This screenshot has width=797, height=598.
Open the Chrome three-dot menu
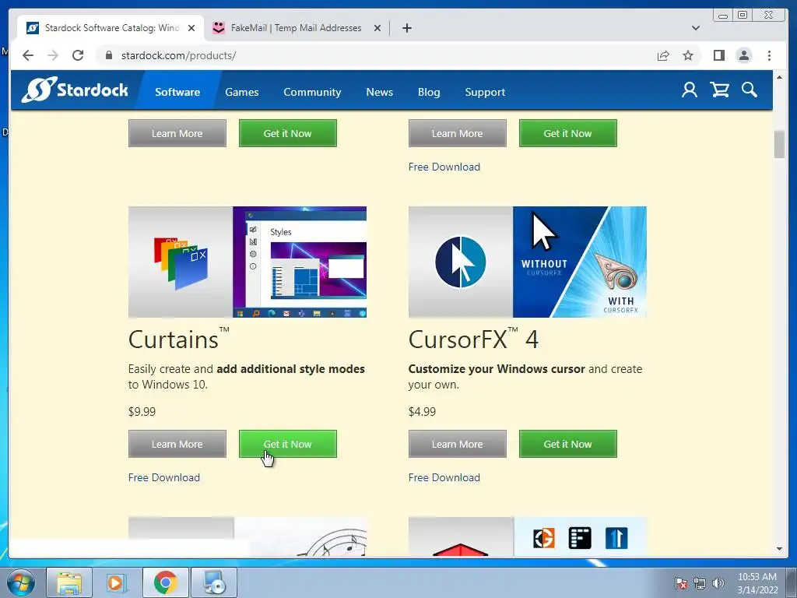(x=769, y=55)
